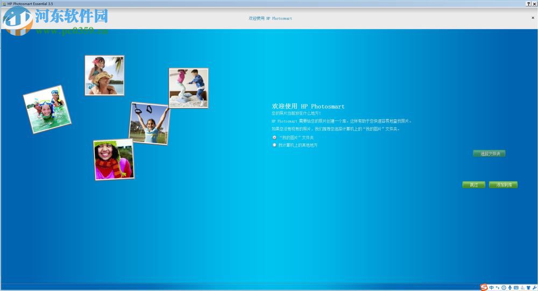This screenshot has width=538, height=291.
Task: Toggle the 中 Chinese input mode indicator
Action: pos(491,288)
